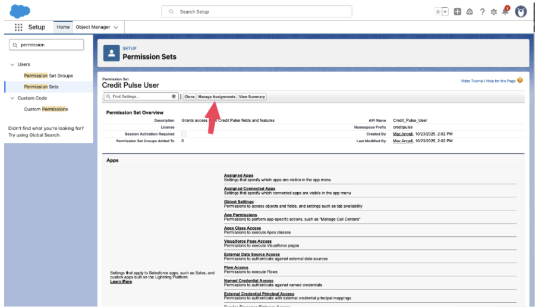Open Custom Permissions in sidebar
The width and height of the screenshot is (535, 307).
pos(46,109)
